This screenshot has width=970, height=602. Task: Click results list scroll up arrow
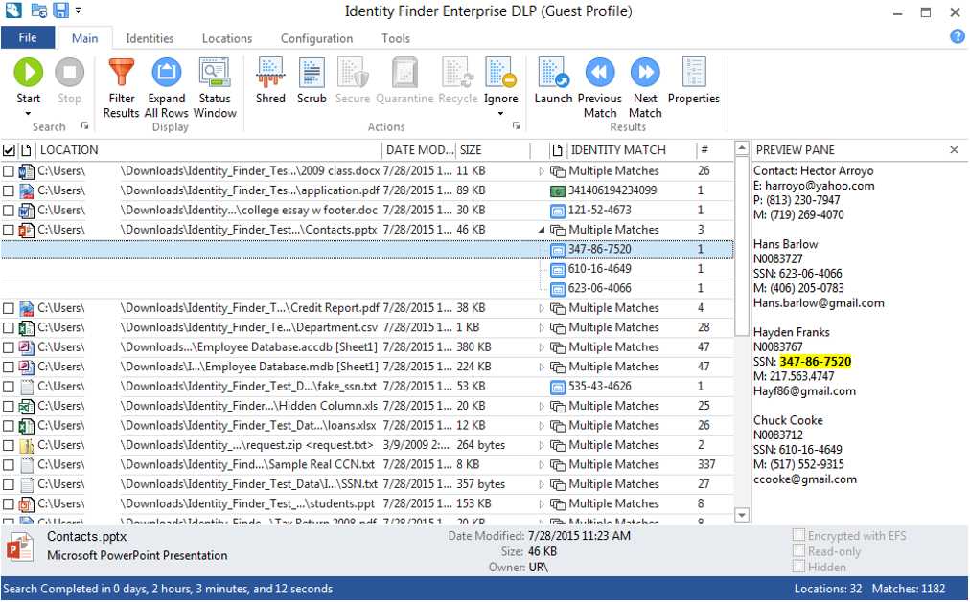(x=742, y=148)
